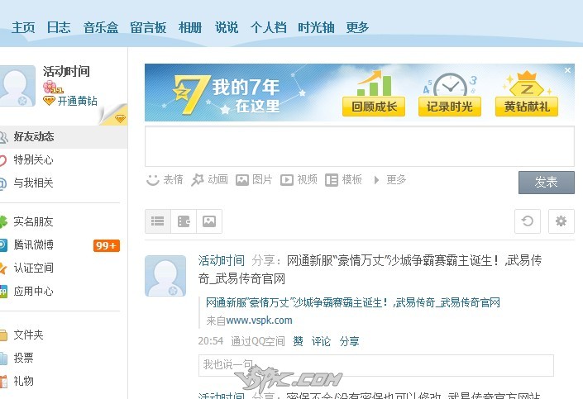Click the 回顾成长 button

click(x=374, y=107)
